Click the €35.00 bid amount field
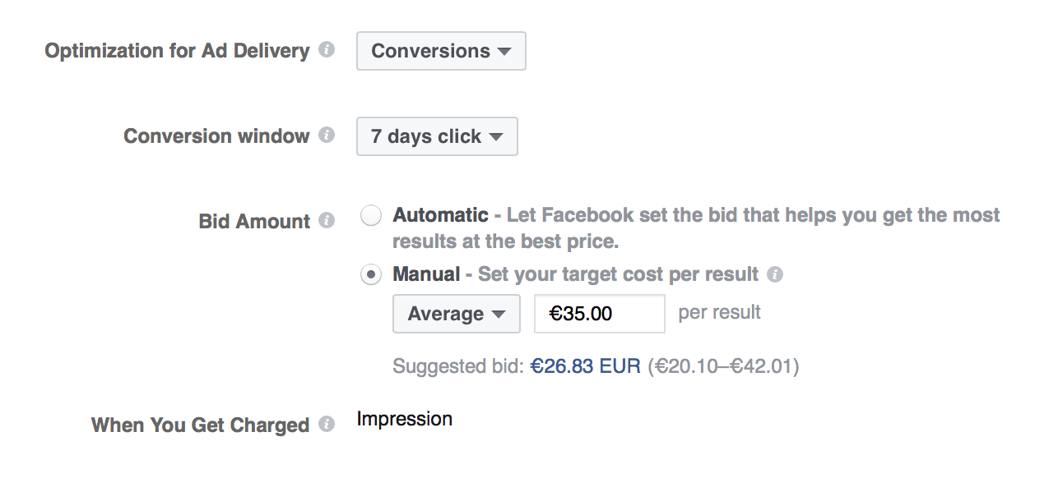Viewport: 1058px width, 478px height. (599, 314)
